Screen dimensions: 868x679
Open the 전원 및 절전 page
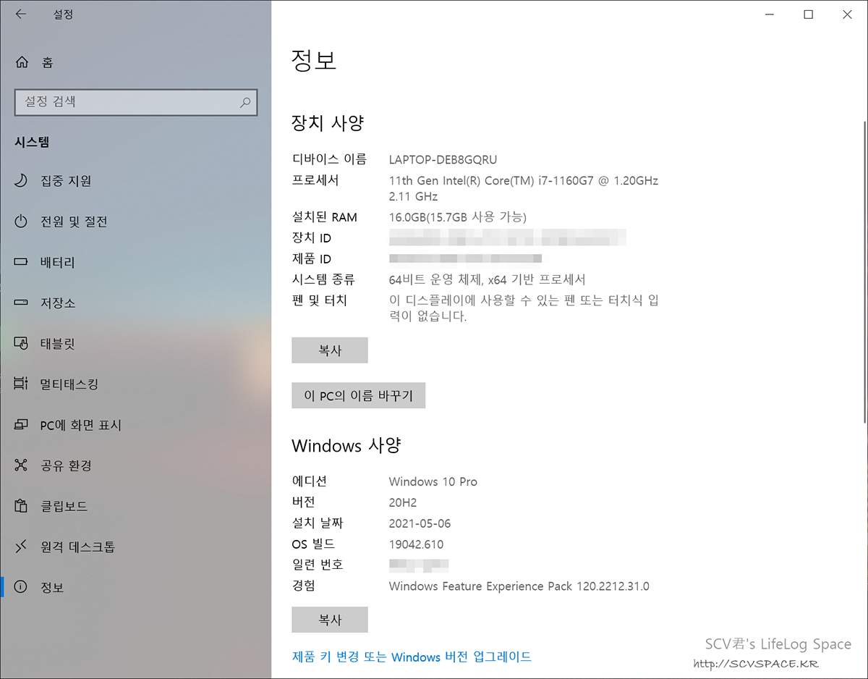point(135,222)
